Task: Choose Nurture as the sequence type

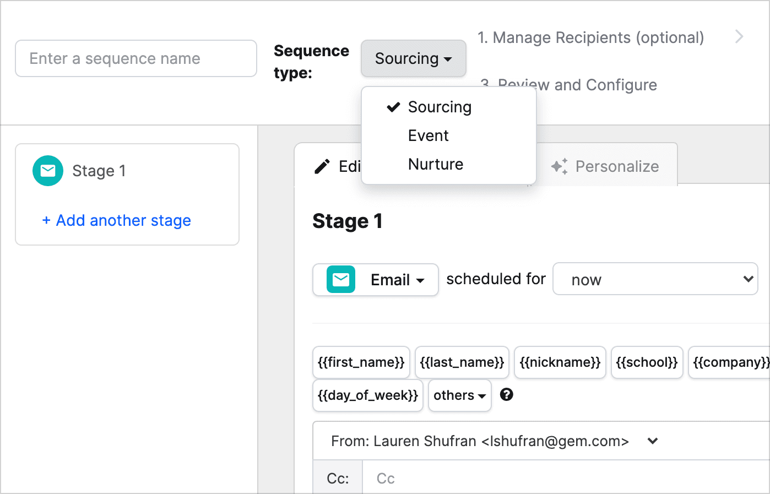Action: [435, 164]
